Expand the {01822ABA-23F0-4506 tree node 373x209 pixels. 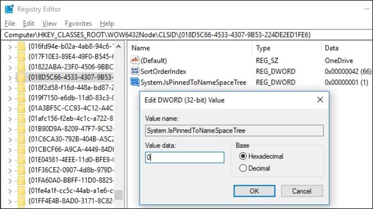click(10, 68)
